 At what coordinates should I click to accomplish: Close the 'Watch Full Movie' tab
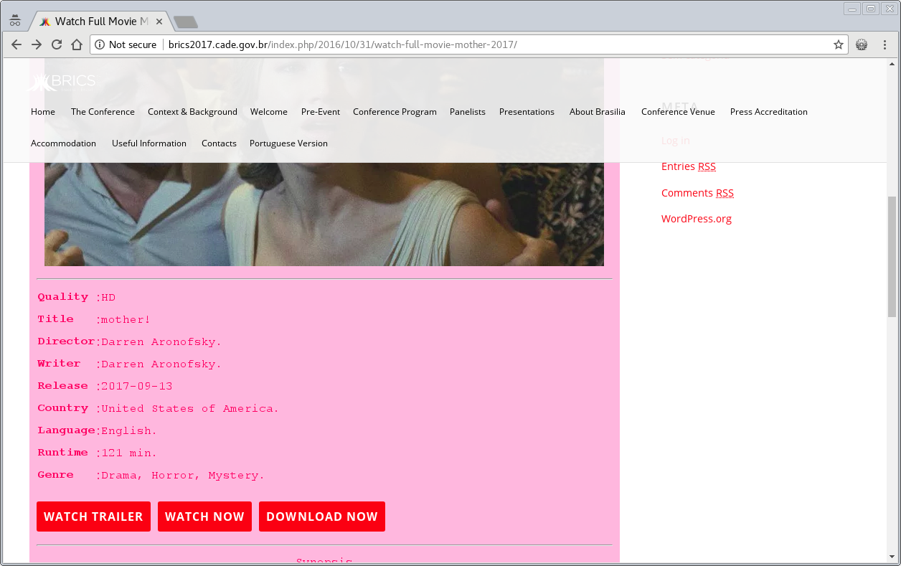(159, 22)
